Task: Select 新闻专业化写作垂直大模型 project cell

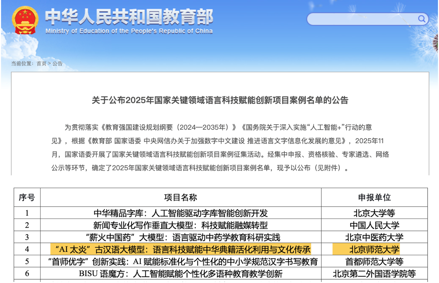Action: pos(181,225)
